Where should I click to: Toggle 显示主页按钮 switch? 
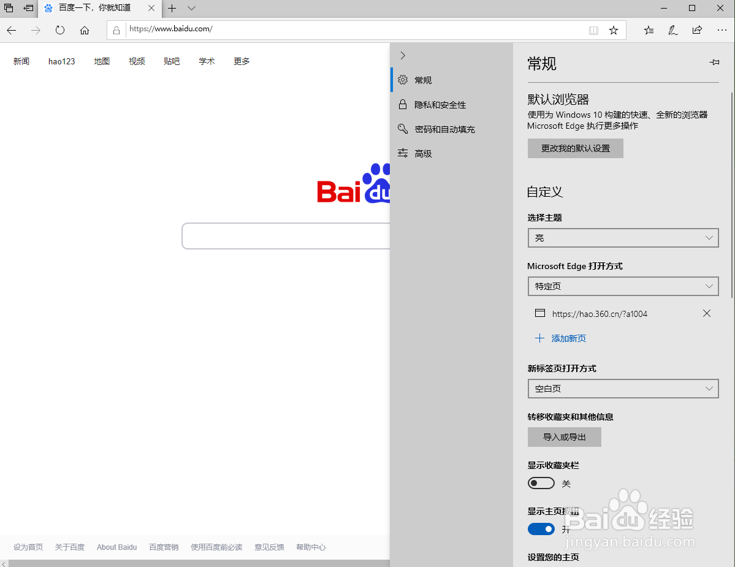541,529
